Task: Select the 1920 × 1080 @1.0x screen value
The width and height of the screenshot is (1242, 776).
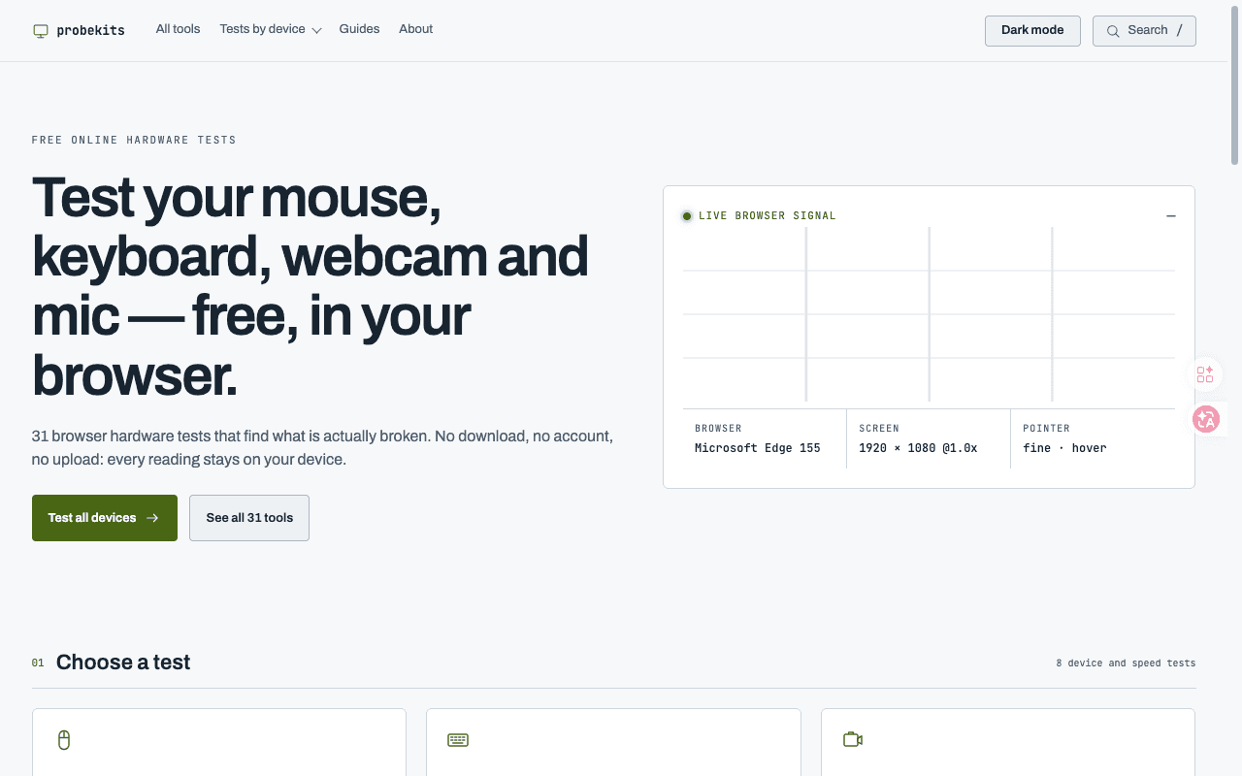Action: (918, 448)
